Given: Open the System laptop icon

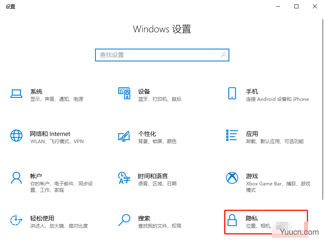Looking at the screenshot, I should (x=16, y=93).
